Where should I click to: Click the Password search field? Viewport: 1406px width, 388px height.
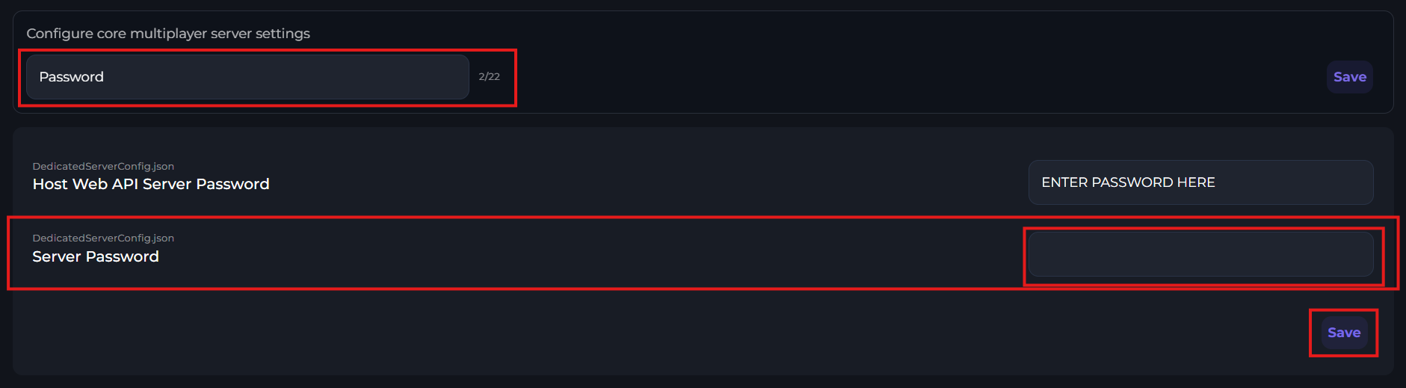[247, 77]
